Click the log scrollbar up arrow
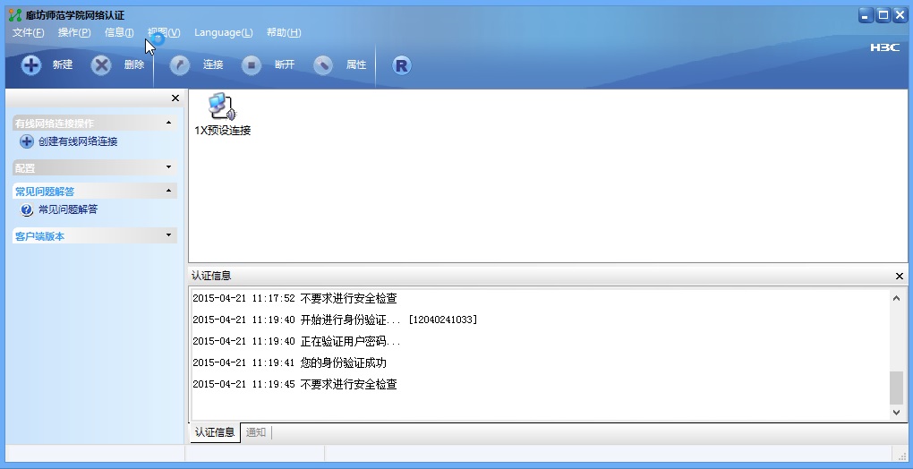 click(x=896, y=299)
